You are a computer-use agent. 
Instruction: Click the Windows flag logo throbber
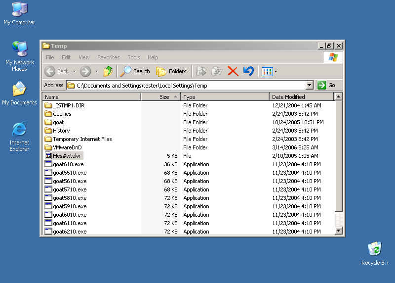333,57
